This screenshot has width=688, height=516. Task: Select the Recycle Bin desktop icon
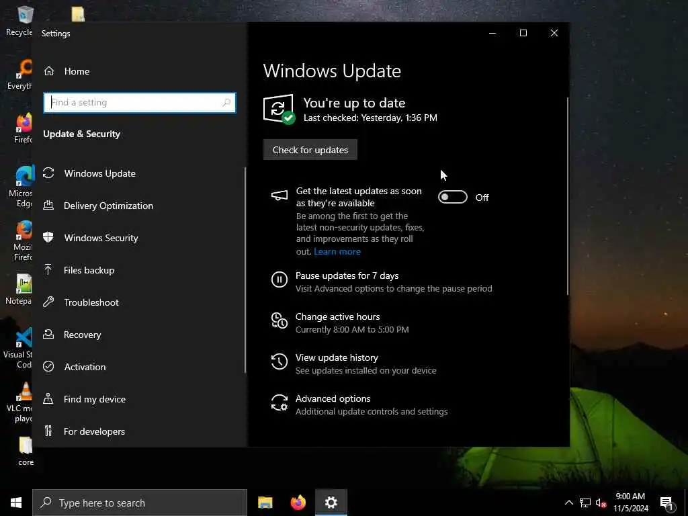click(x=19, y=21)
